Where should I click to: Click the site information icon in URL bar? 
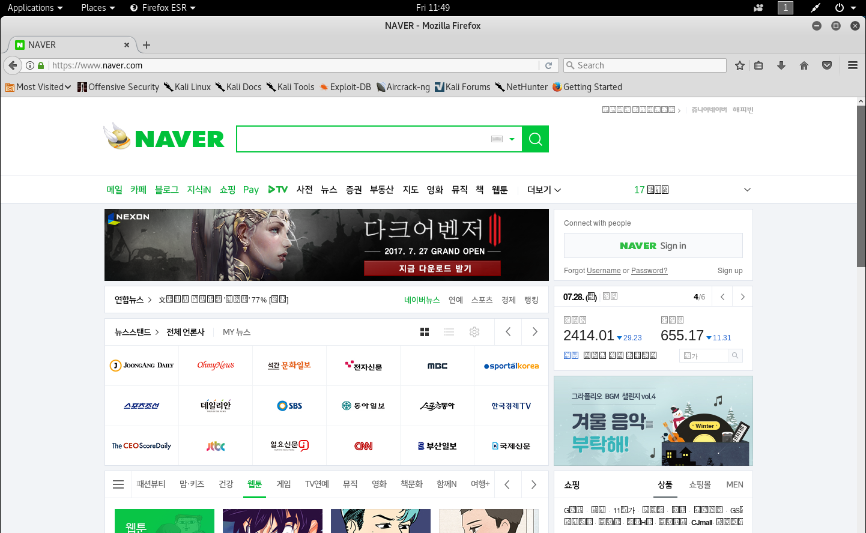click(x=29, y=65)
